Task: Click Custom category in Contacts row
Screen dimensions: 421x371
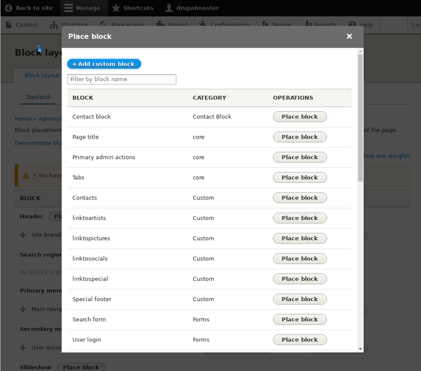Action: click(203, 198)
